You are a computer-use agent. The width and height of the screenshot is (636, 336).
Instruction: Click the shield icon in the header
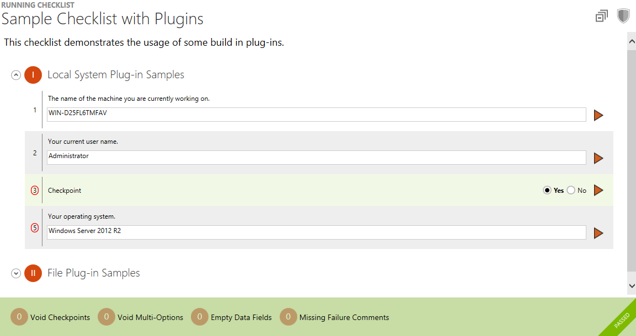tap(623, 16)
